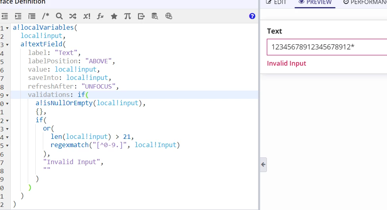Collapse the validations: if( fold arrow

(x=7, y=95)
